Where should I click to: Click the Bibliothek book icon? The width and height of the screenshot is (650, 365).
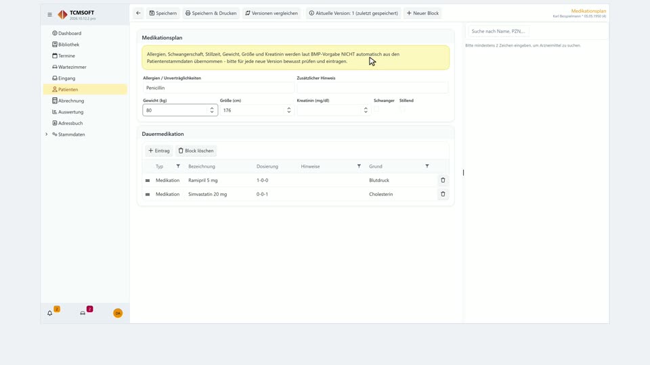[55, 45]
